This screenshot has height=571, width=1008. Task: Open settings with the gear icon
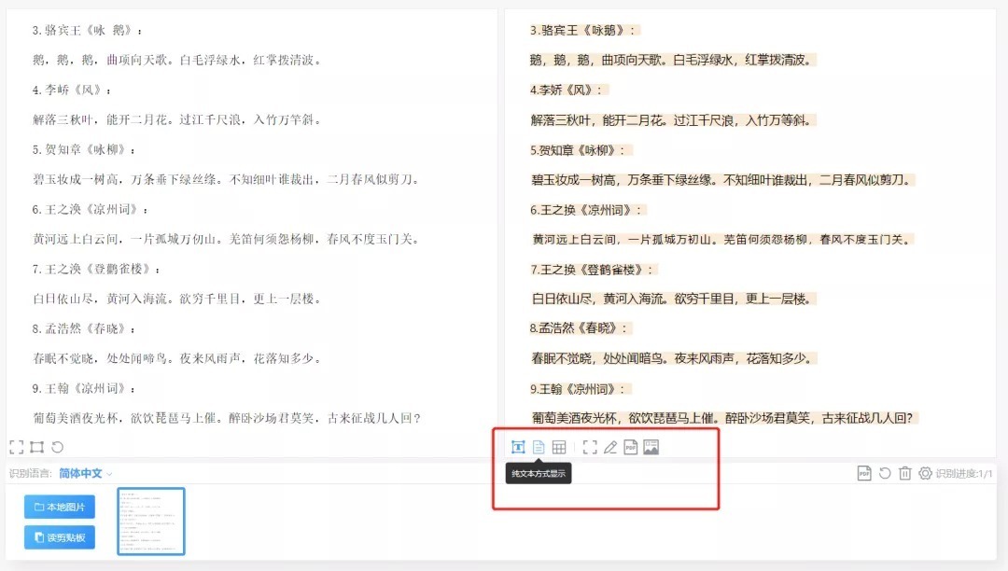[x=925, y=473]
